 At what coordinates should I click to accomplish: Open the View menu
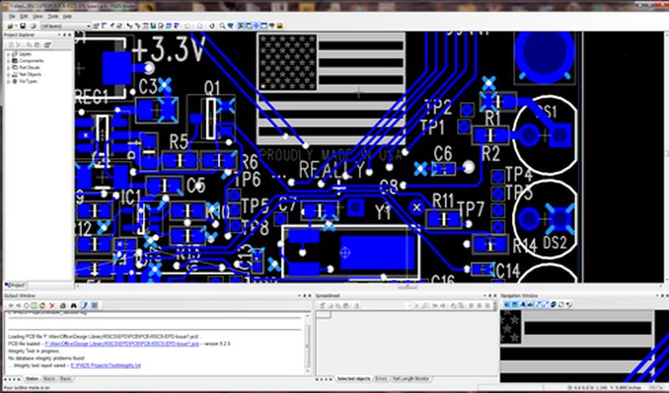pyautogui.click(x=38, y=16)
